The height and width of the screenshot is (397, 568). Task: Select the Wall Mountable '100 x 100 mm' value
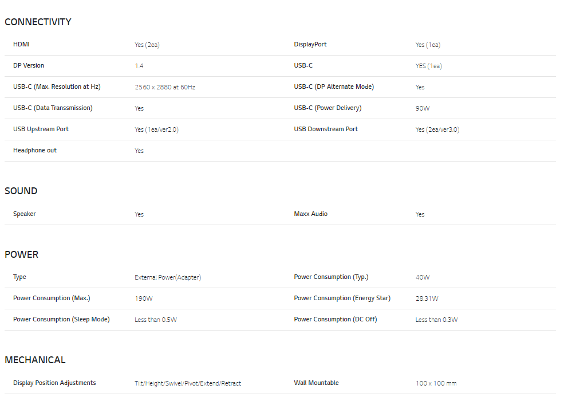436,384
